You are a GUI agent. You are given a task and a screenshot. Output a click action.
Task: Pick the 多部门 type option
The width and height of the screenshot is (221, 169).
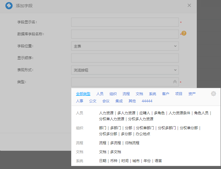(115, 128)
